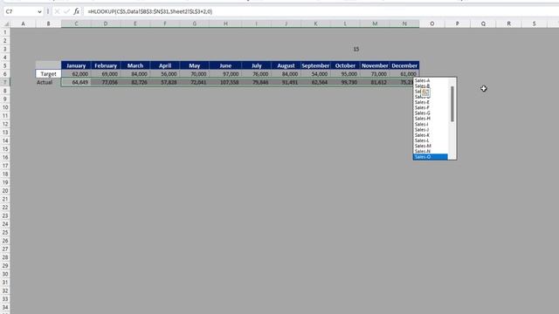Click April target value 56,000
Screen dimensions: 559x314
click(165, 73)
